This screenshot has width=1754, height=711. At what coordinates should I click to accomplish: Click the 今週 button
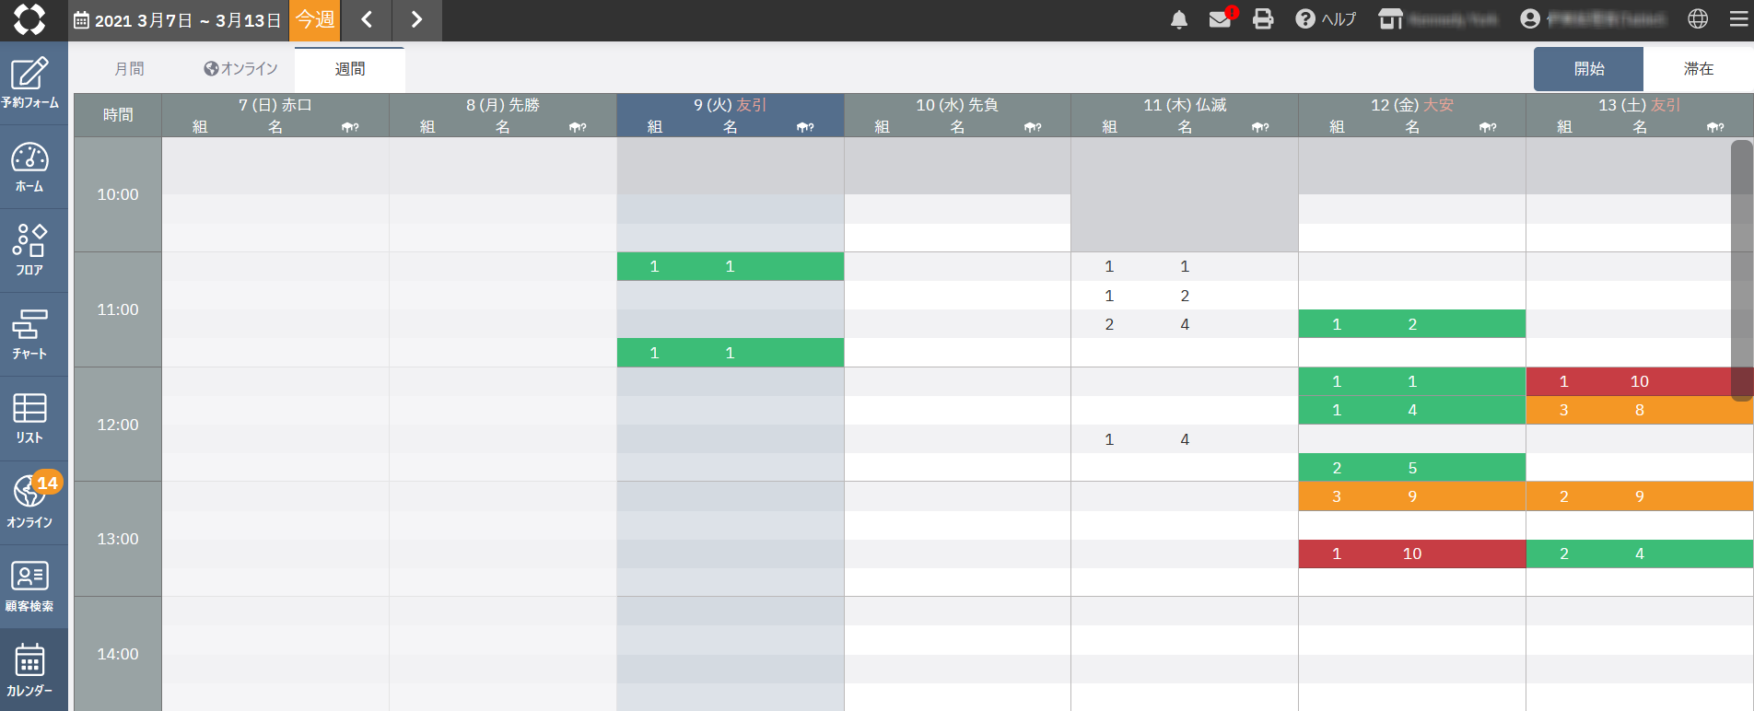point(315,20)
